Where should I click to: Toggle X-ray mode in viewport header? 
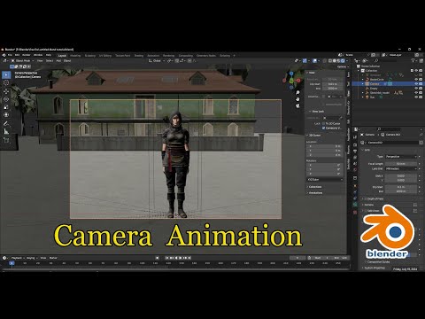tap(325, 61)
